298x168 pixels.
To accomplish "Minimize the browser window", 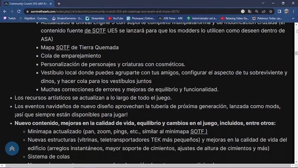I will [x=273, y=3].
